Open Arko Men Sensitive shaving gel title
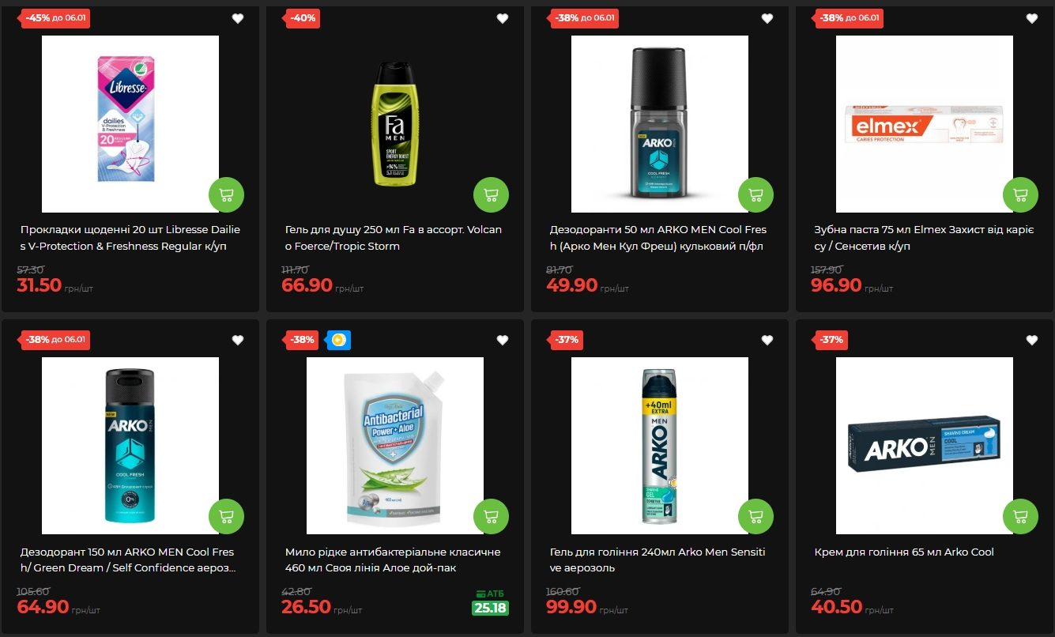Viewport: 1055px width, 637px height. pyautogui.click(x=657, y=560)
